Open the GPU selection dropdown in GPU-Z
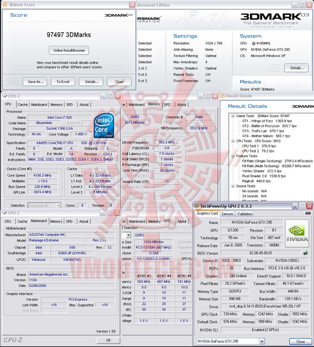 (262, 341)
